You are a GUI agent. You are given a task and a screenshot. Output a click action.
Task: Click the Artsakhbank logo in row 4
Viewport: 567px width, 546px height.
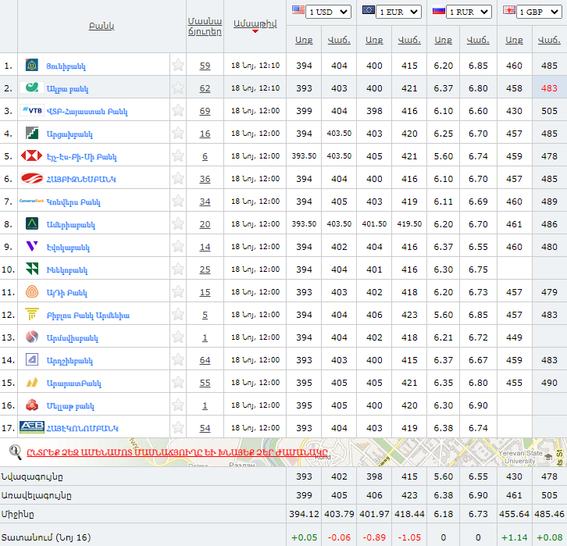(32, 133)
